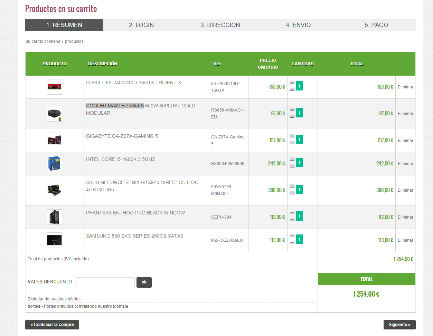Click the discount voucher input field
This screenshot has width=433, height=336.
pos(105,282)
